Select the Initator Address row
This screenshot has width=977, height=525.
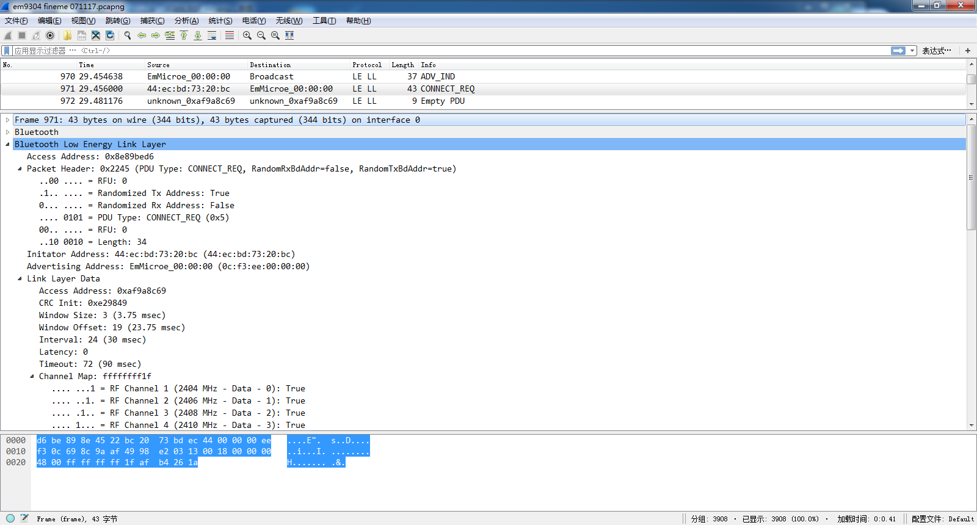point(161,254)
